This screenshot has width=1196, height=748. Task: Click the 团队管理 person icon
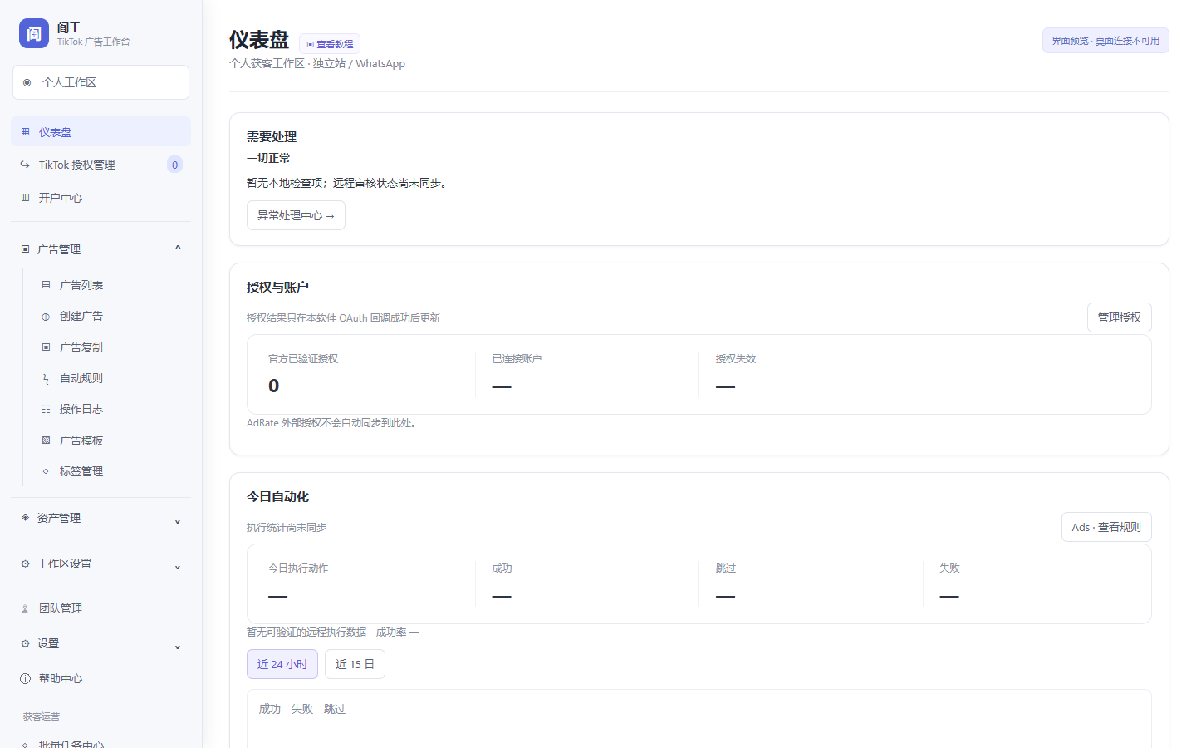point(25,608)
